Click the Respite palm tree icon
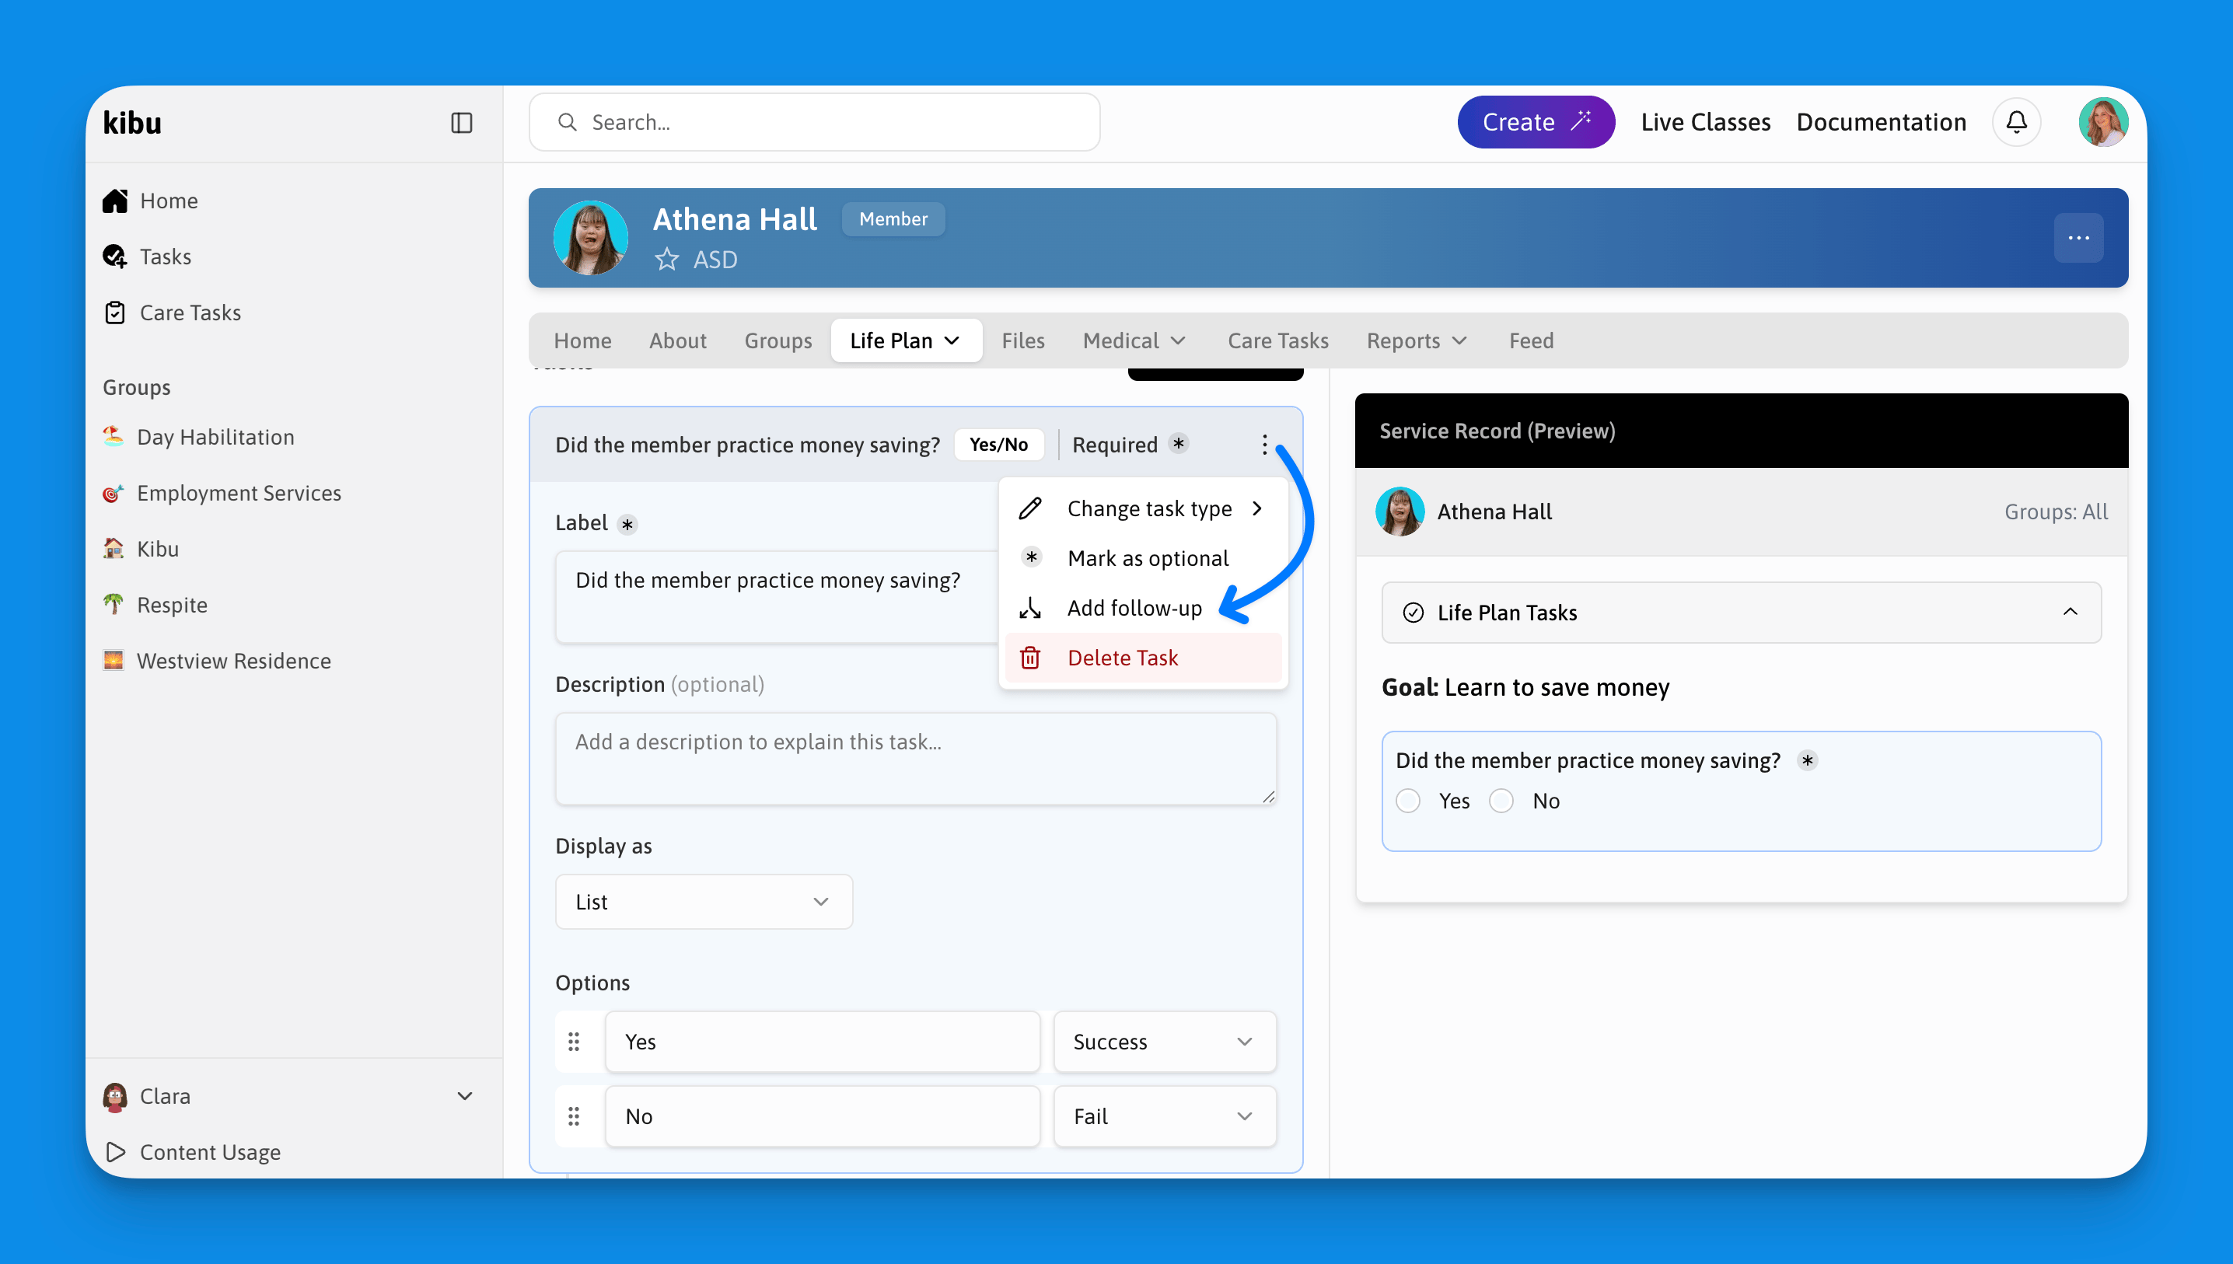This screenshot has height=1264, width=2233. 113,604
